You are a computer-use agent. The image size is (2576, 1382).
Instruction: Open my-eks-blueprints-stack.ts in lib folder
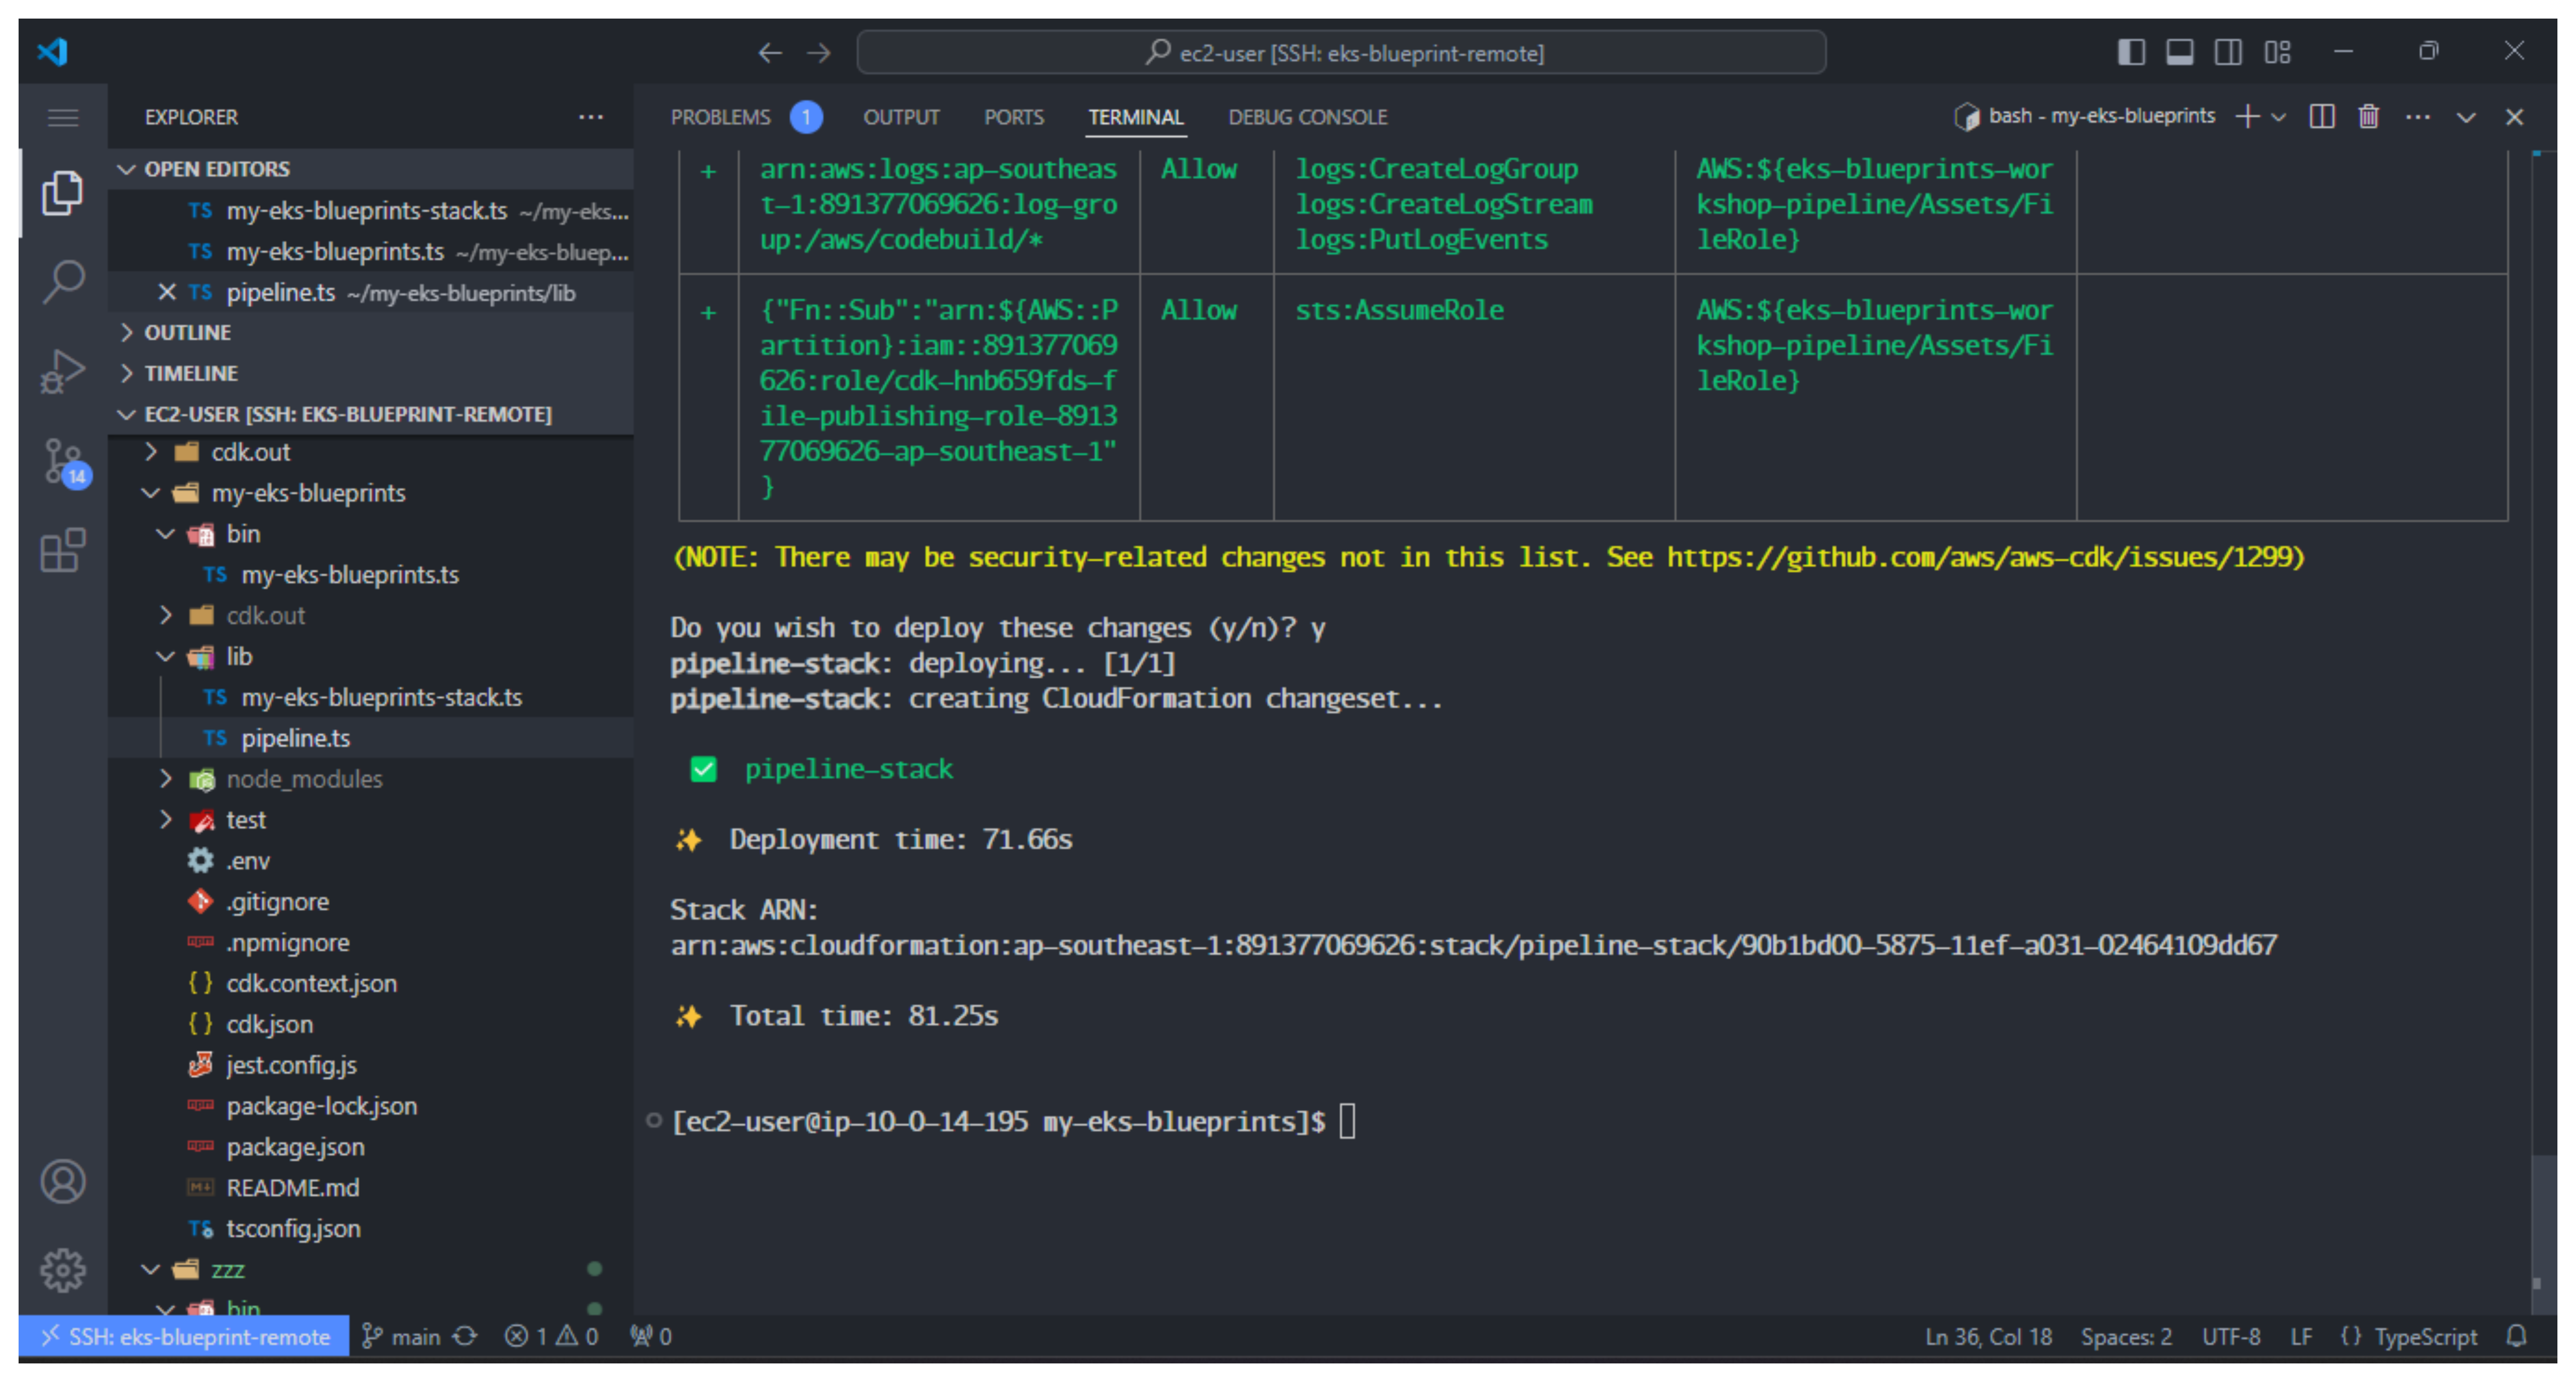coord(370,697)
